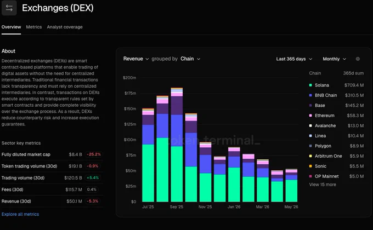Toggle Ethereum pink legend swatch

(310, 116)
